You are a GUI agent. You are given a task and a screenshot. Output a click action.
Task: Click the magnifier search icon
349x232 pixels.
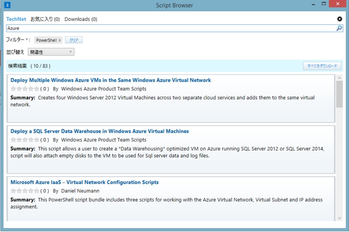(339, 28)
